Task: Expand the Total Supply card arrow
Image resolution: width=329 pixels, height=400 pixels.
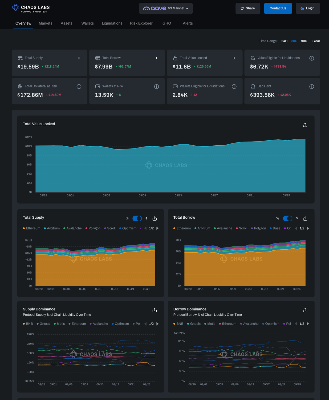Action: click(79, 58)
